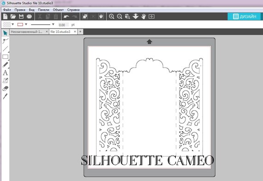Screen dimensions: 263x181
Task: Undo the last action
Action: [66, 17]
